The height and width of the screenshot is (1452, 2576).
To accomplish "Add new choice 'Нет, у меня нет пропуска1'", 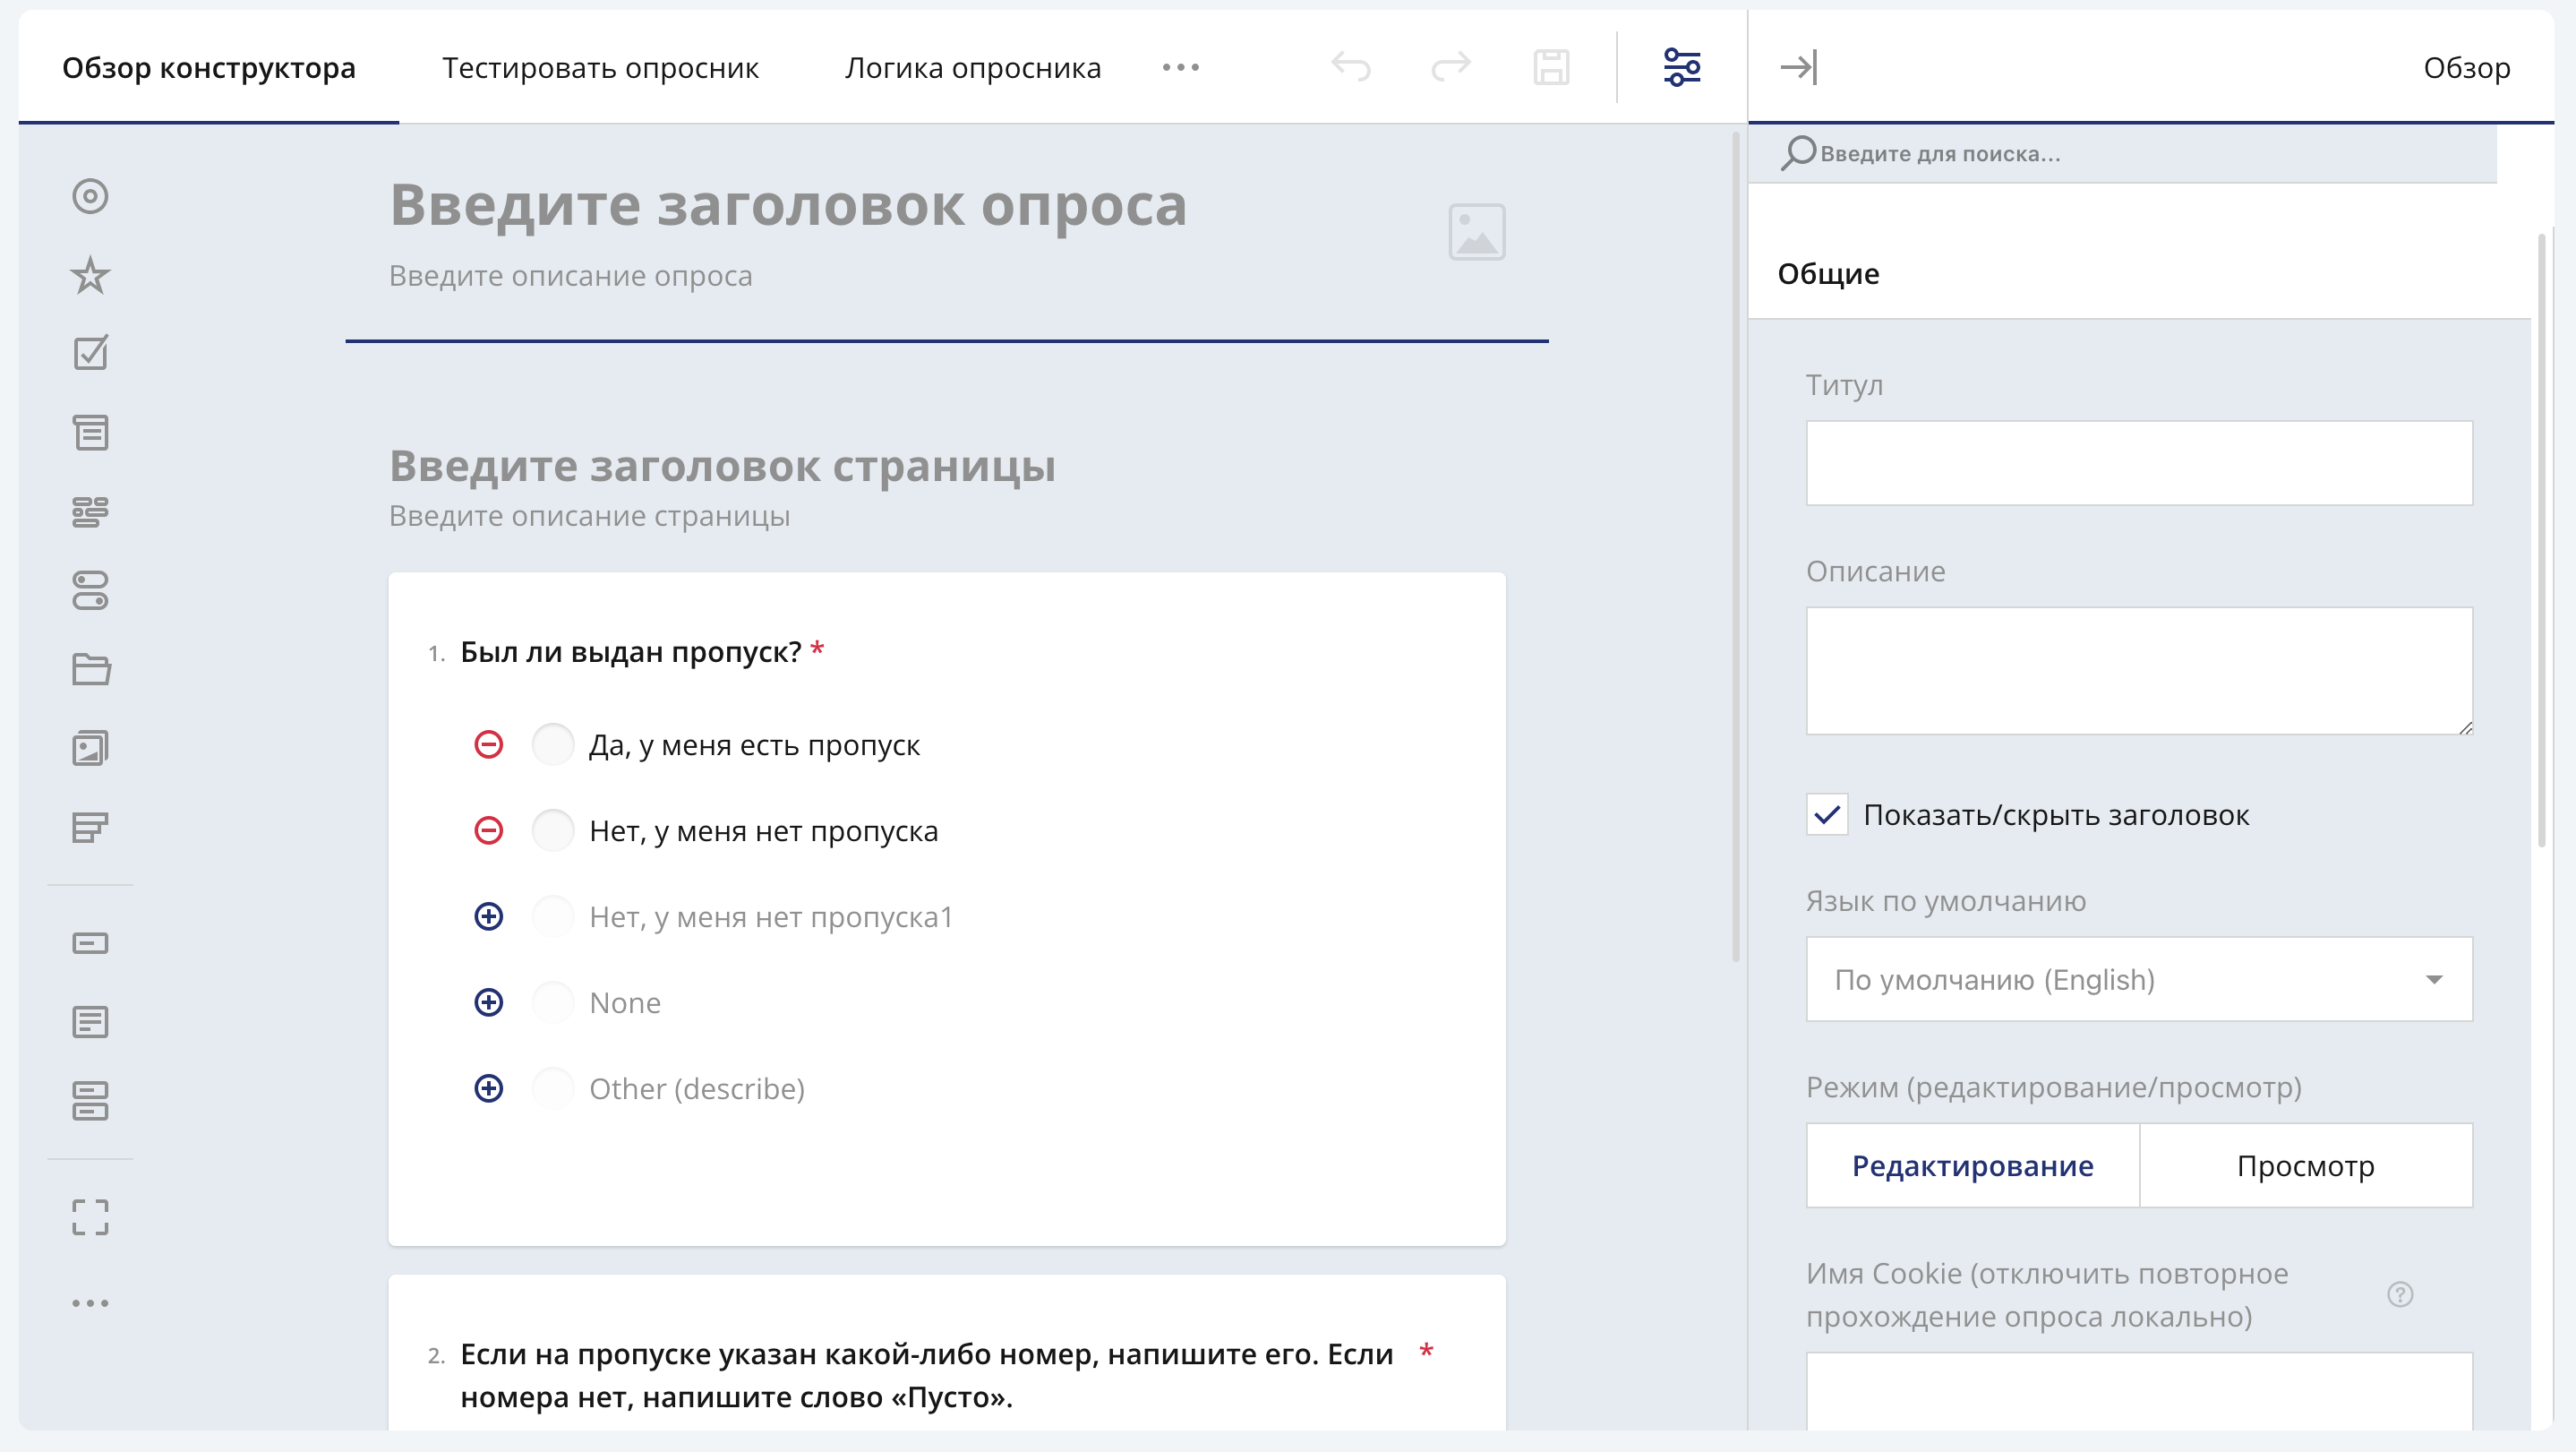I will pos(488,916).
